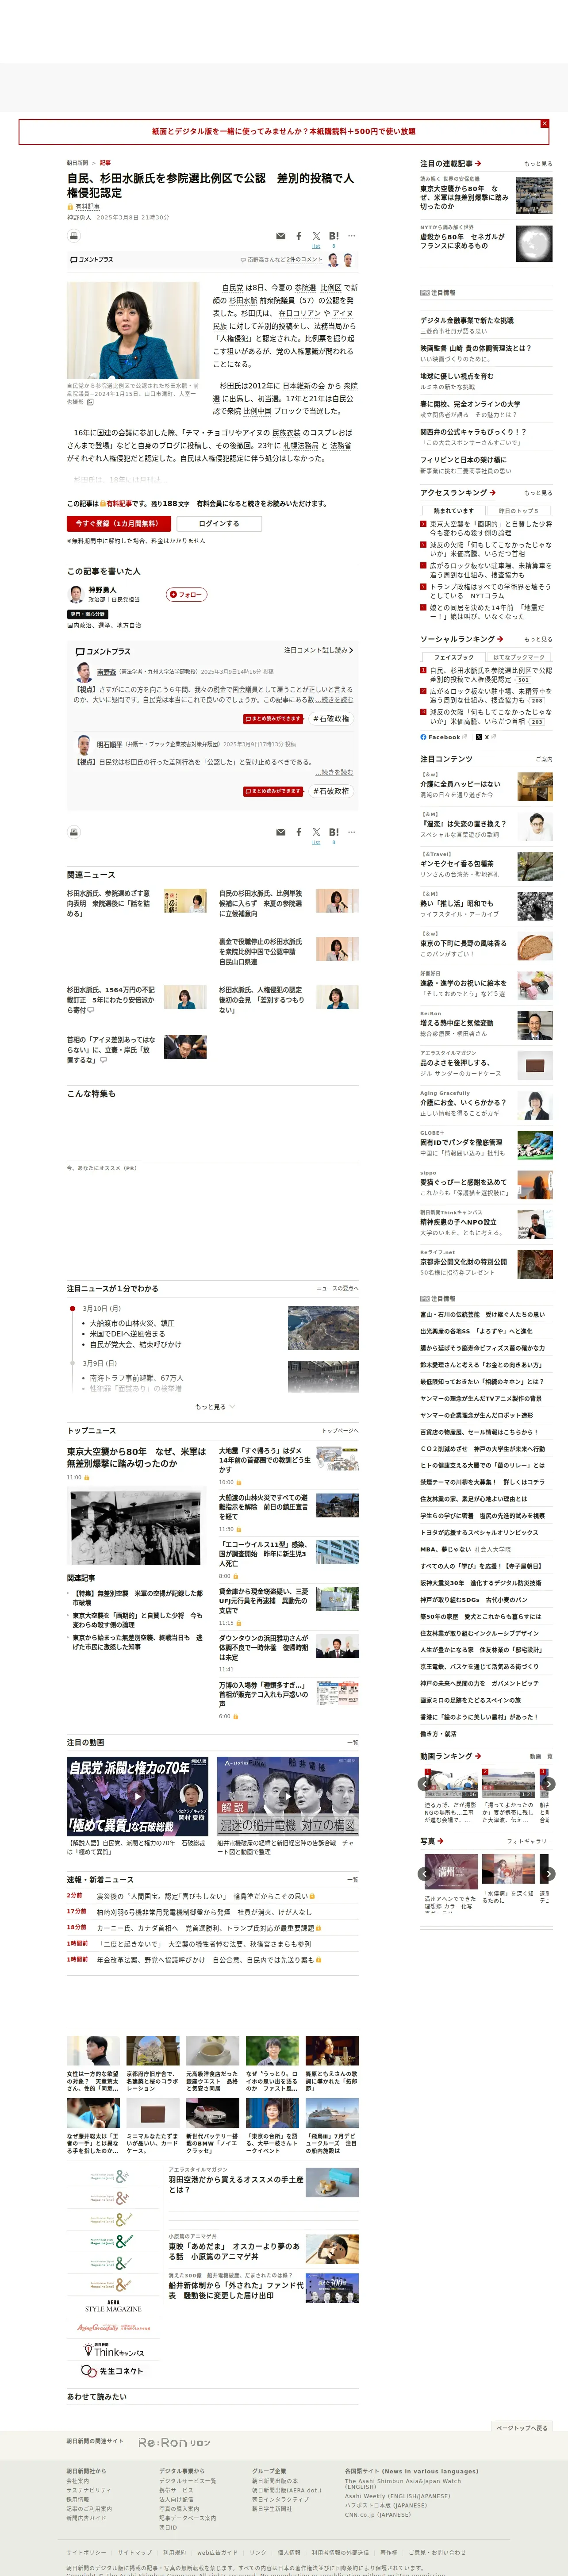Click the X link in ソーシャルランキング
Image resolution: width=568 pixels, height=2576 pixels.
click(x=486, y=736)
